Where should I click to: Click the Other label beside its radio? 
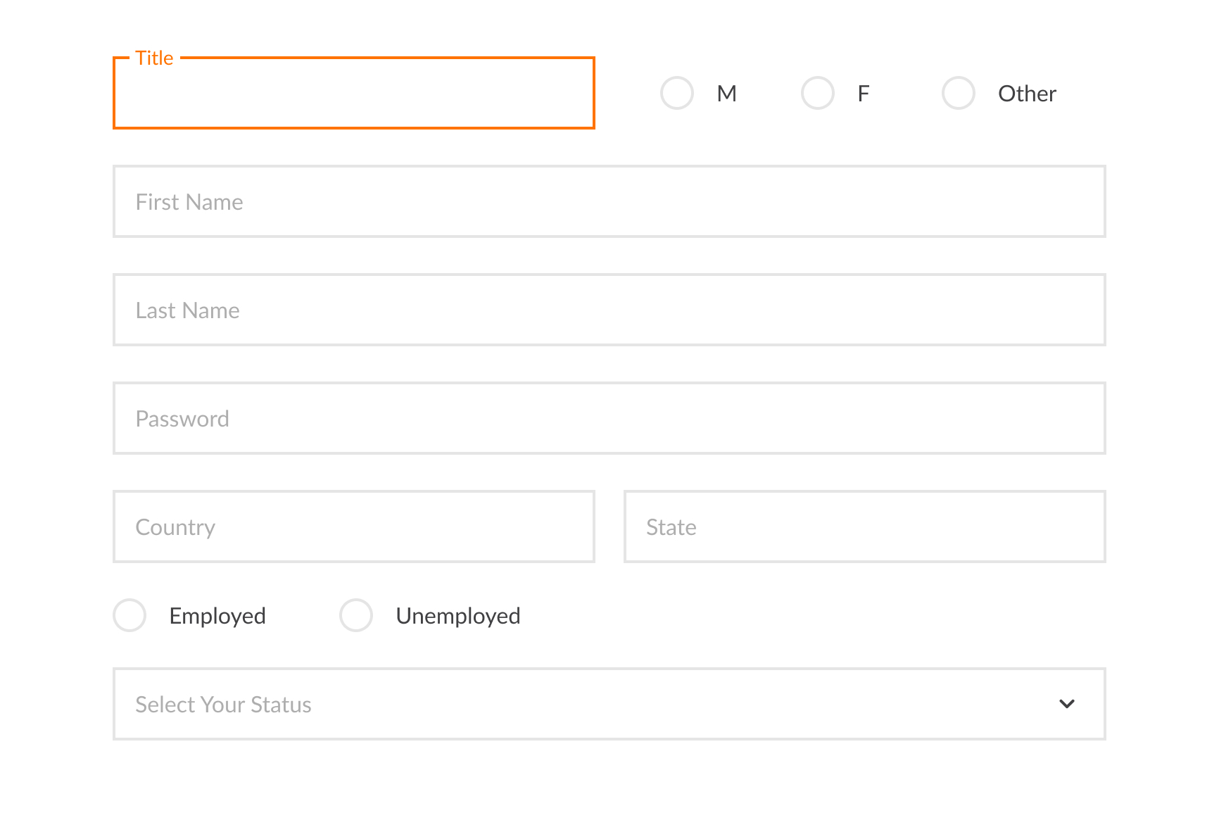tap(1026, 92)
